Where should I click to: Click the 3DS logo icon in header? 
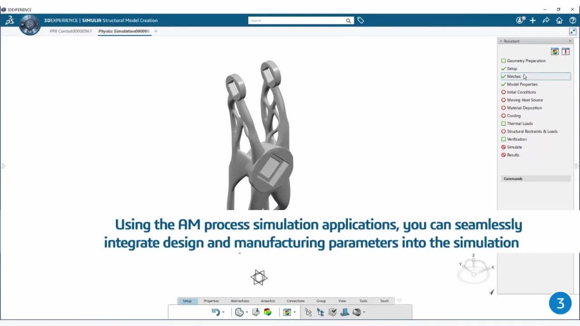(10, 21)
